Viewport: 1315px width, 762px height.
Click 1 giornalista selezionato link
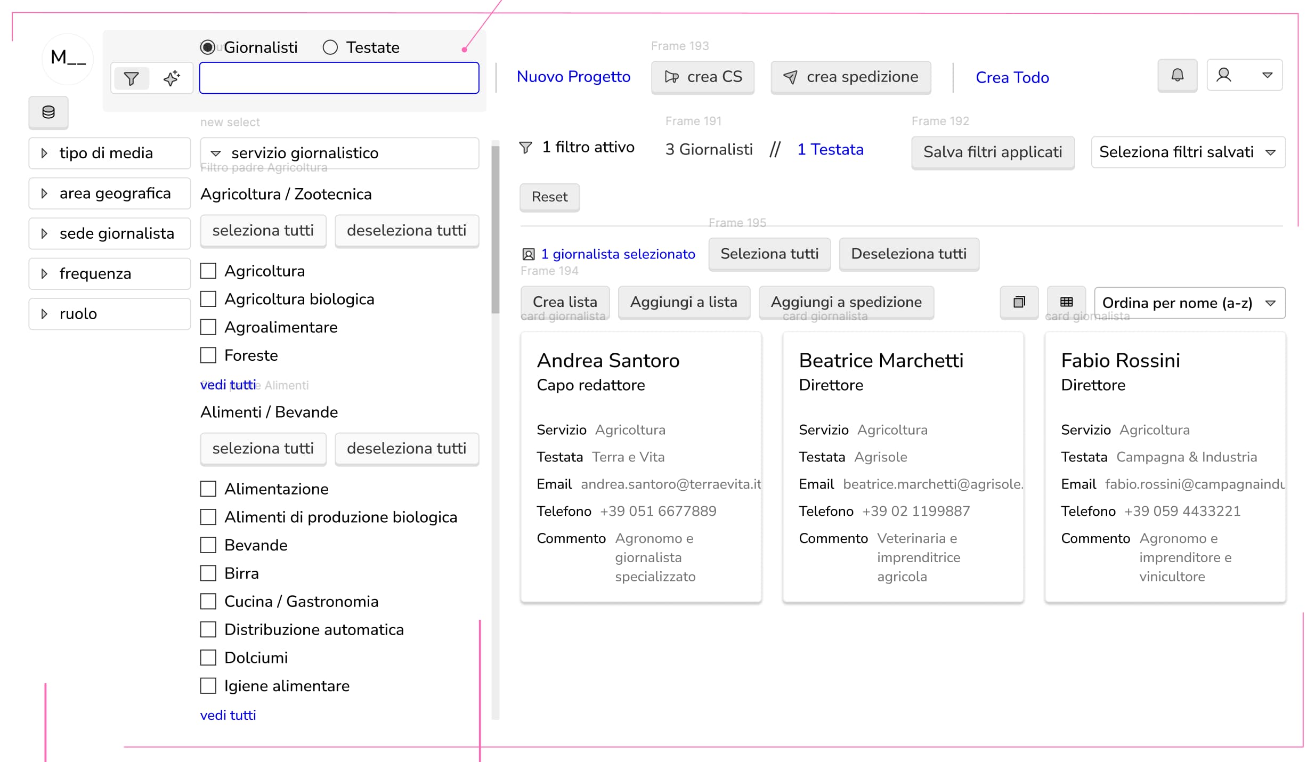point(618,254)
